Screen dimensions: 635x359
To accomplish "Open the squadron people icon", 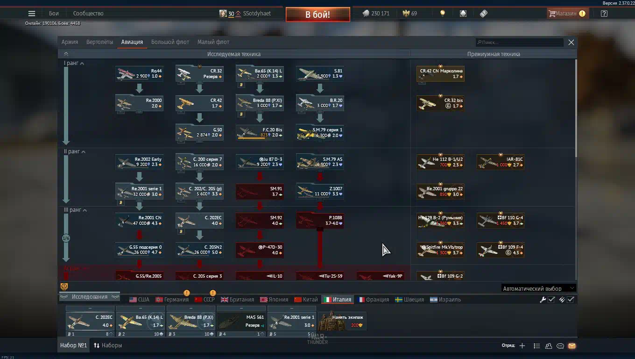I will pos(549,346).
